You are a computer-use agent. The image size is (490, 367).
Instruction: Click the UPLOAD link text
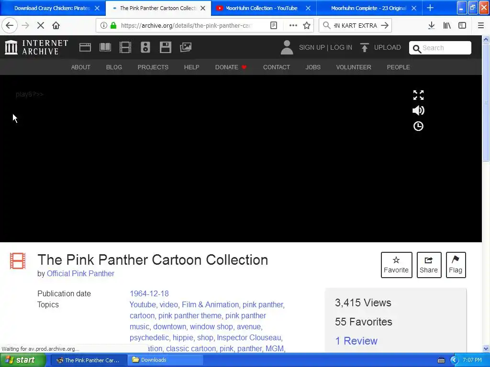(388, 47)
